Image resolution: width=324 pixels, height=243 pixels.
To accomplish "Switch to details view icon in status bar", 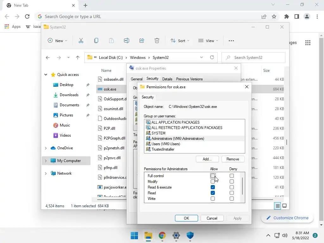I will [x=277, y=206].
